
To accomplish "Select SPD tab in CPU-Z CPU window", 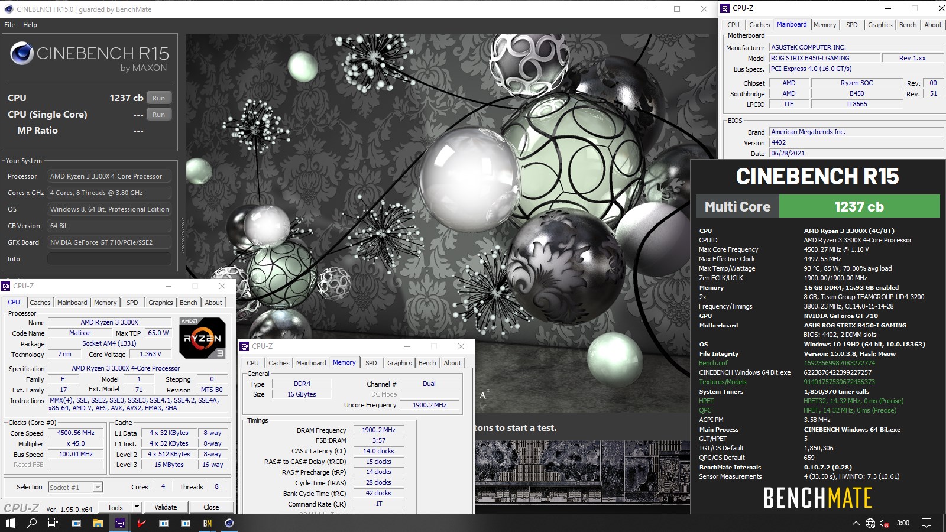I will pos(132,303).
